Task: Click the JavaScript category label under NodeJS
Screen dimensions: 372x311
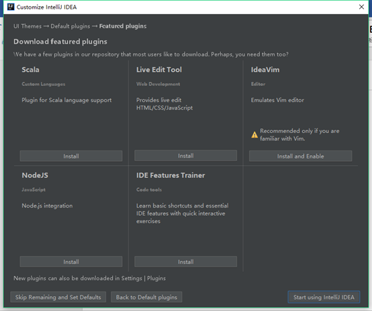Action: [34, 189]
